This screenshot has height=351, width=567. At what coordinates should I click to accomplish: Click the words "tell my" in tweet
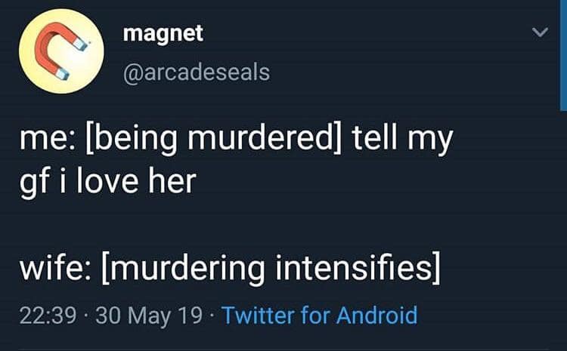[x=404, y=141]
